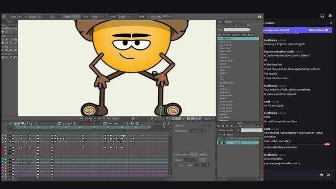Open the Discord help question-mark icon

[x=330, y=16]
